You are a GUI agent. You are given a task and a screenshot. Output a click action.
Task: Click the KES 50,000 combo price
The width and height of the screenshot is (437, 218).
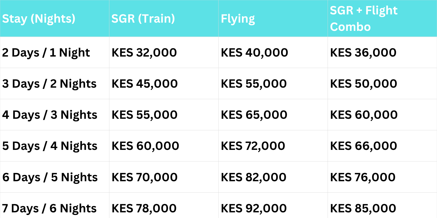click(x=364, y=84)
